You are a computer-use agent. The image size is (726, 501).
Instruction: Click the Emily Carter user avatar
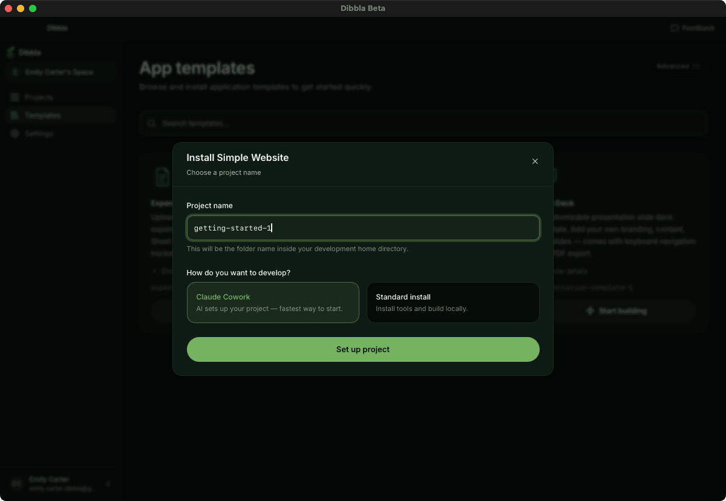click(x=17, y=484)
